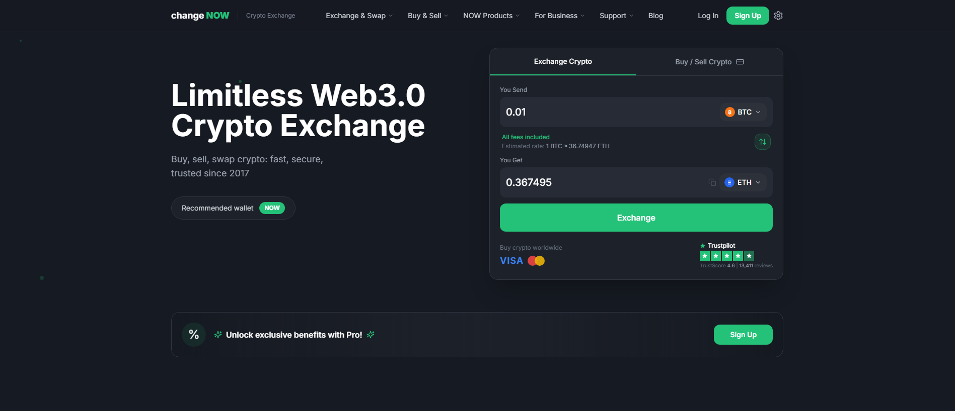This screenshot has height=411, width=955.
Task: Swap currencies with the arrows icon
Action: coord(763,142)
